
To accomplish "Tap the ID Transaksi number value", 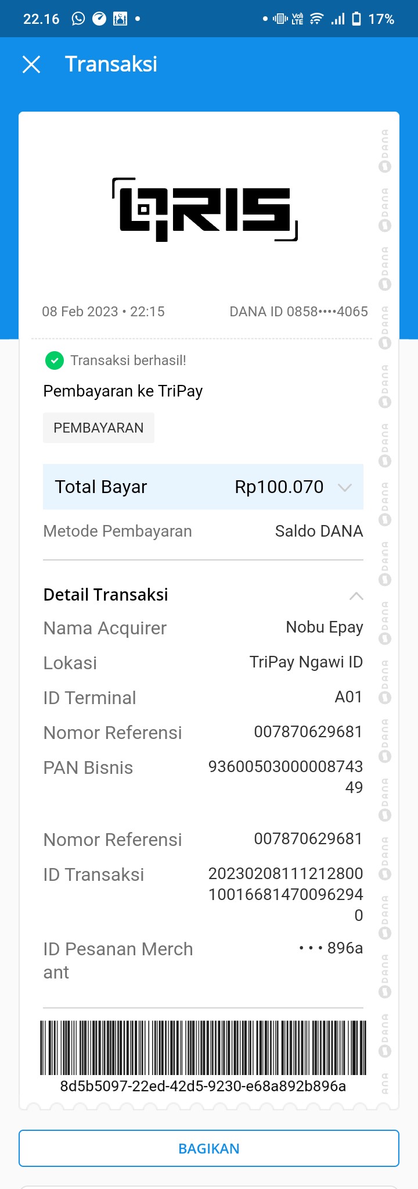I will click(x=286, y=894).
